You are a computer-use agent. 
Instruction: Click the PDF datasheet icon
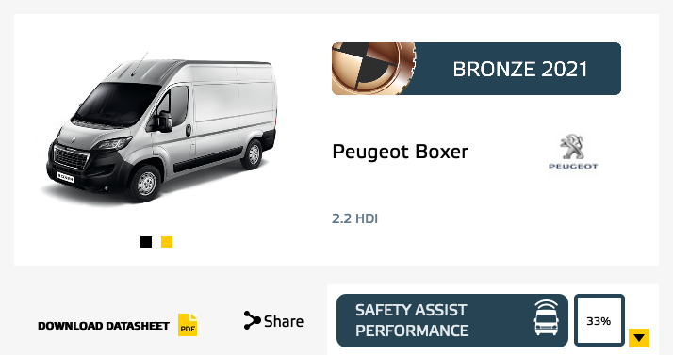click(188, 325)
